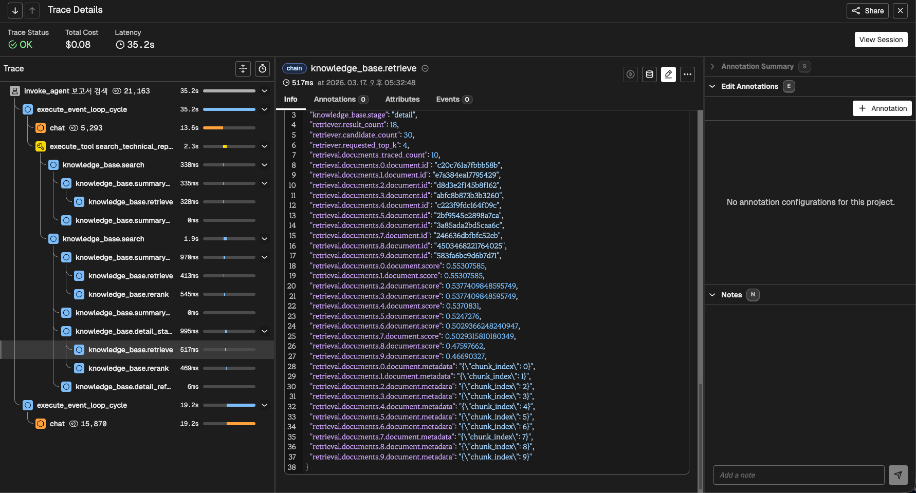This screenshot has height=493, width=916.
Task: Click latency bar of chat 19.2s row
Action: pos(229,424)
